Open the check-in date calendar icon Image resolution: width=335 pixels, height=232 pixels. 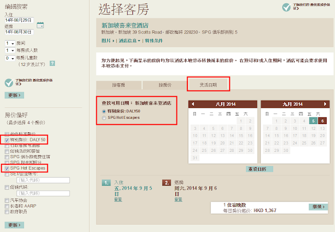point(40,25)
